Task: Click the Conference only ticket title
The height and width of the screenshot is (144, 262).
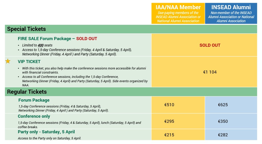Action: point(34,116)
